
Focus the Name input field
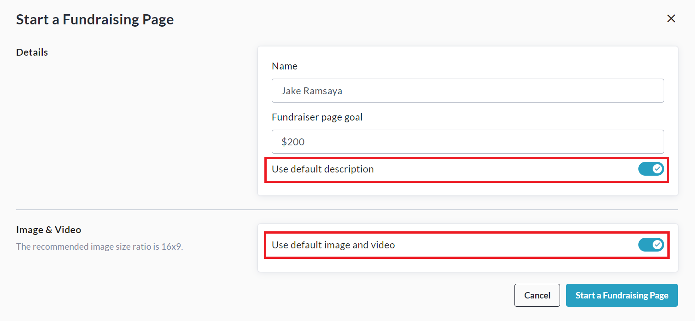coord(467,91)
